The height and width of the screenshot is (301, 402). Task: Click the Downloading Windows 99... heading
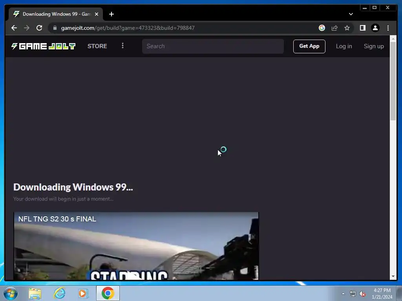point(73,187)
